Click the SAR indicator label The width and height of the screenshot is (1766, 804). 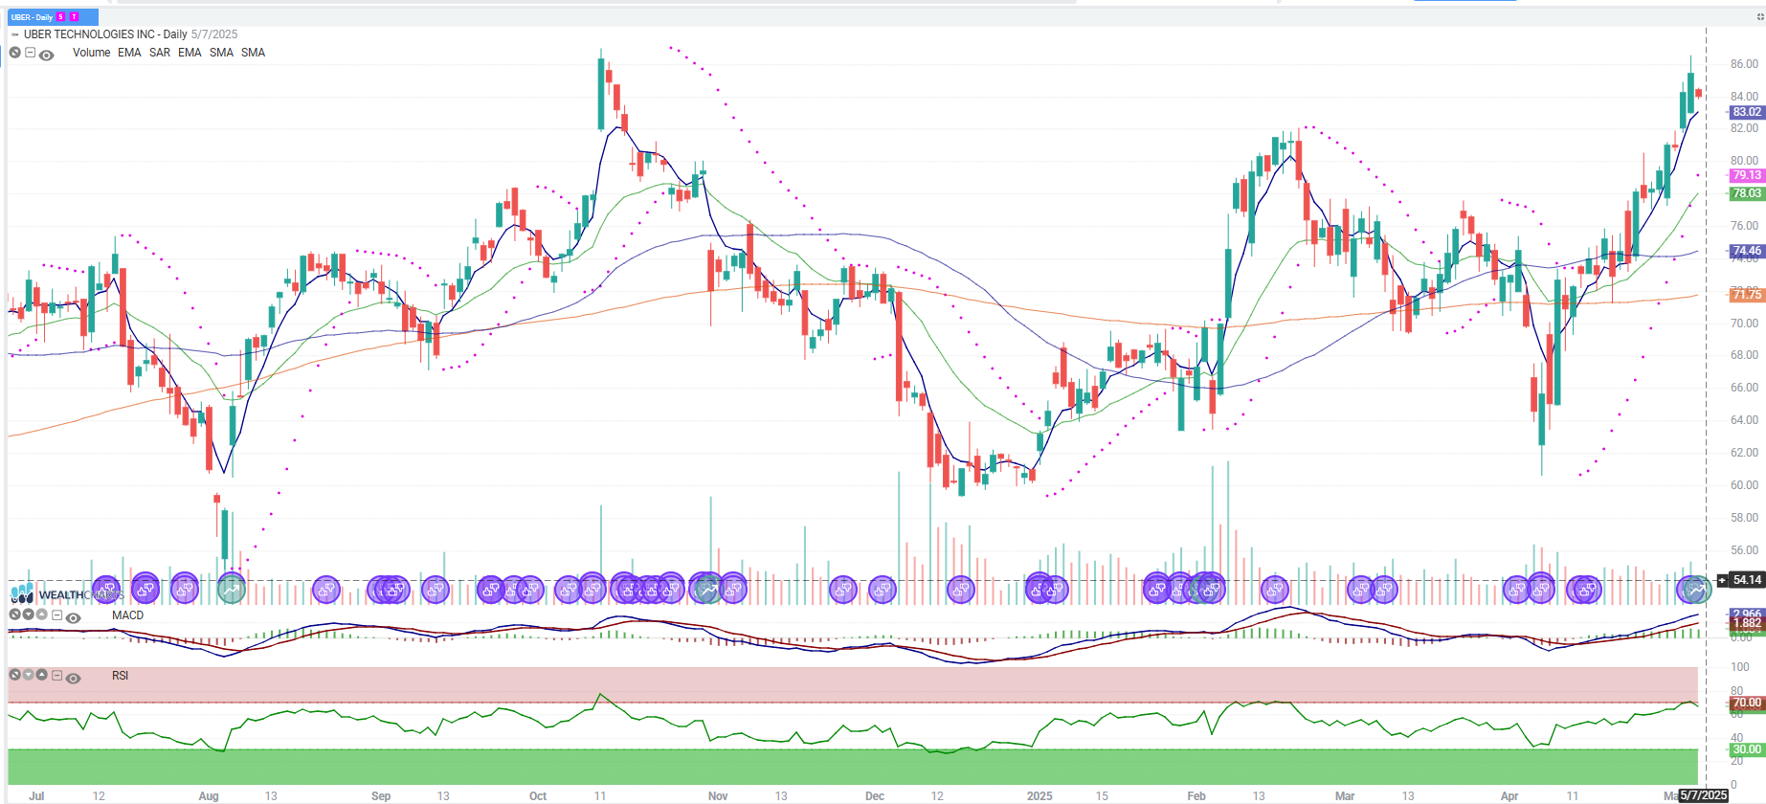(x=160, y=53)
